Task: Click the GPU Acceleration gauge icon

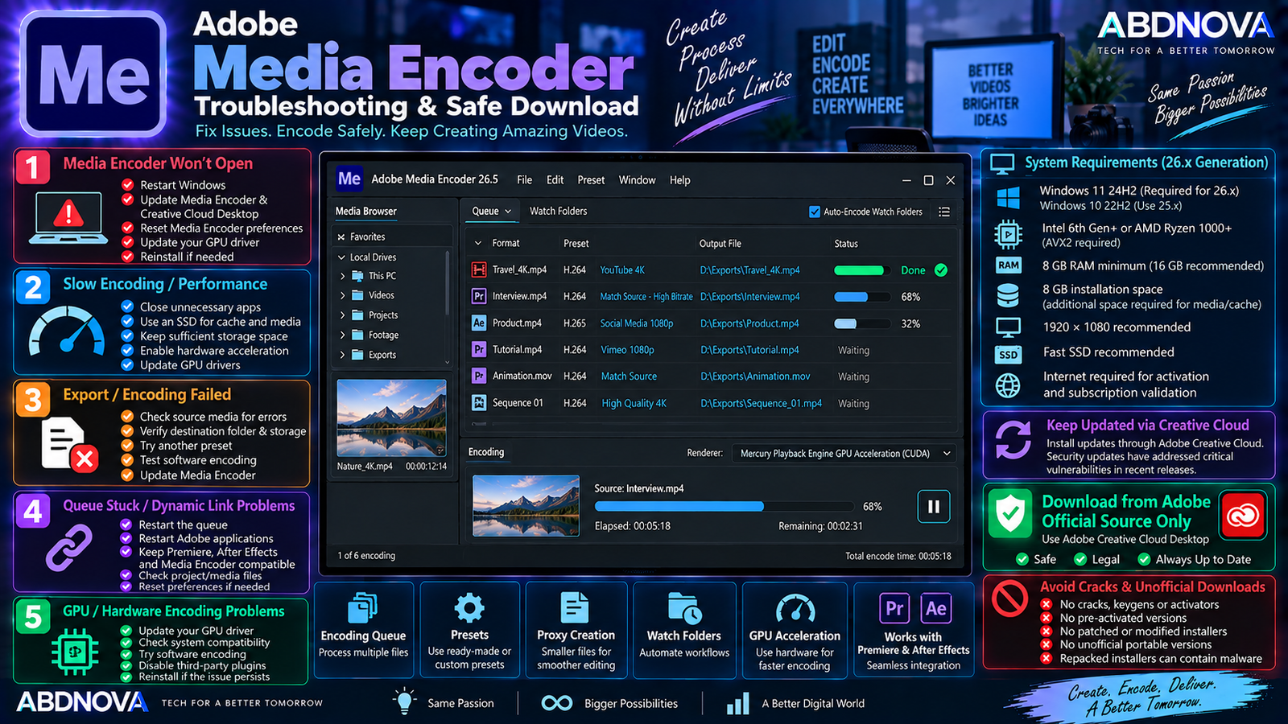Action: tap(795, 610)
